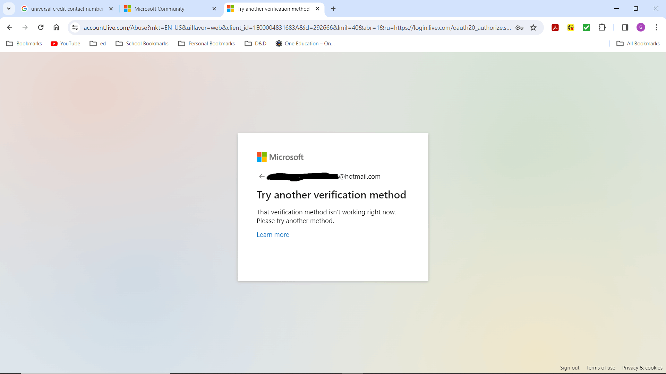Open Chrome's three-dot menu
This screenshot has height=374, width=666.
click(x=656, y=27)
